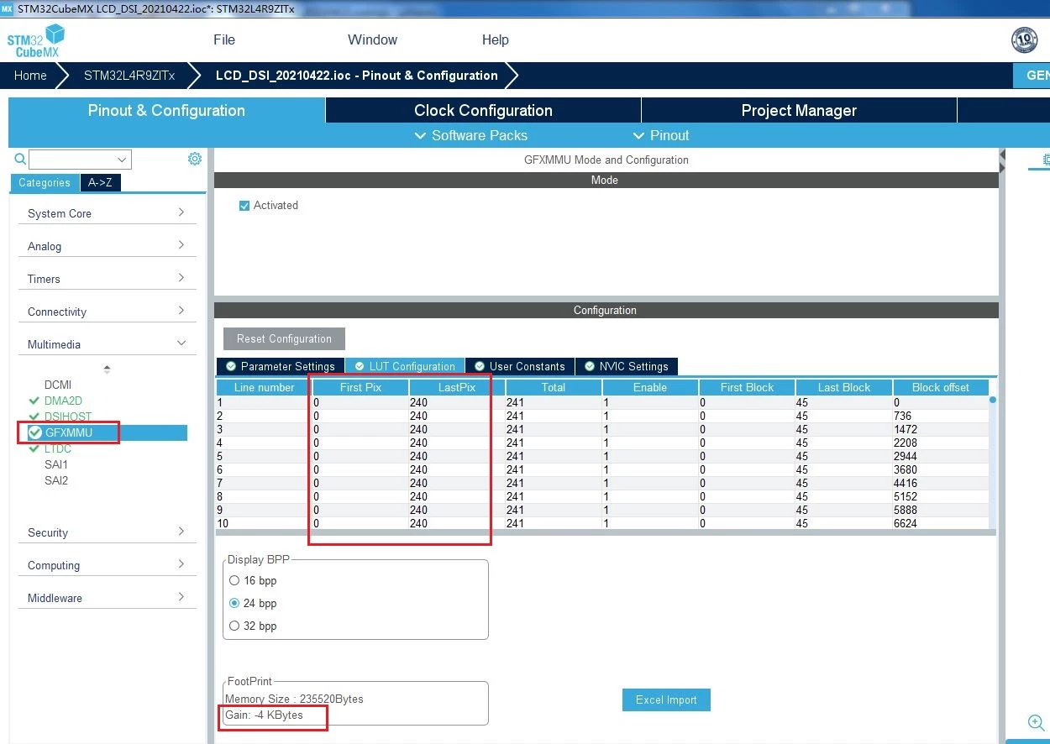Image resolution: width=1050 pixels, height=744 pixels.
Task: Open the File menu
Action: pyautogui.click(x=224, y=39)
